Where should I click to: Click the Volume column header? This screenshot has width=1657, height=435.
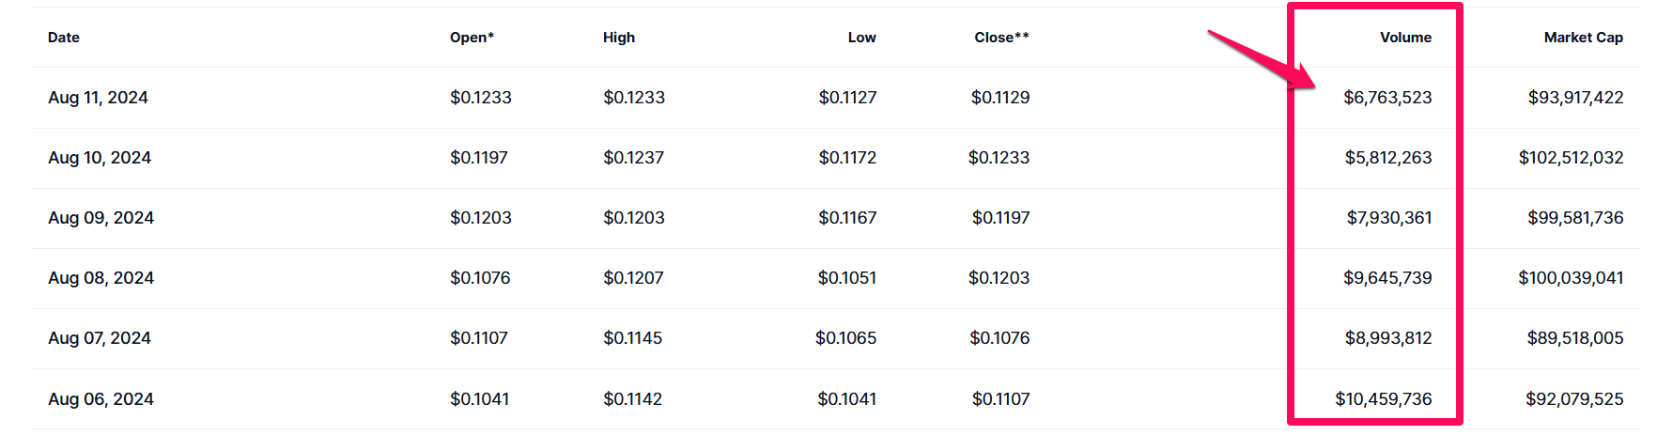(1405, 38)
